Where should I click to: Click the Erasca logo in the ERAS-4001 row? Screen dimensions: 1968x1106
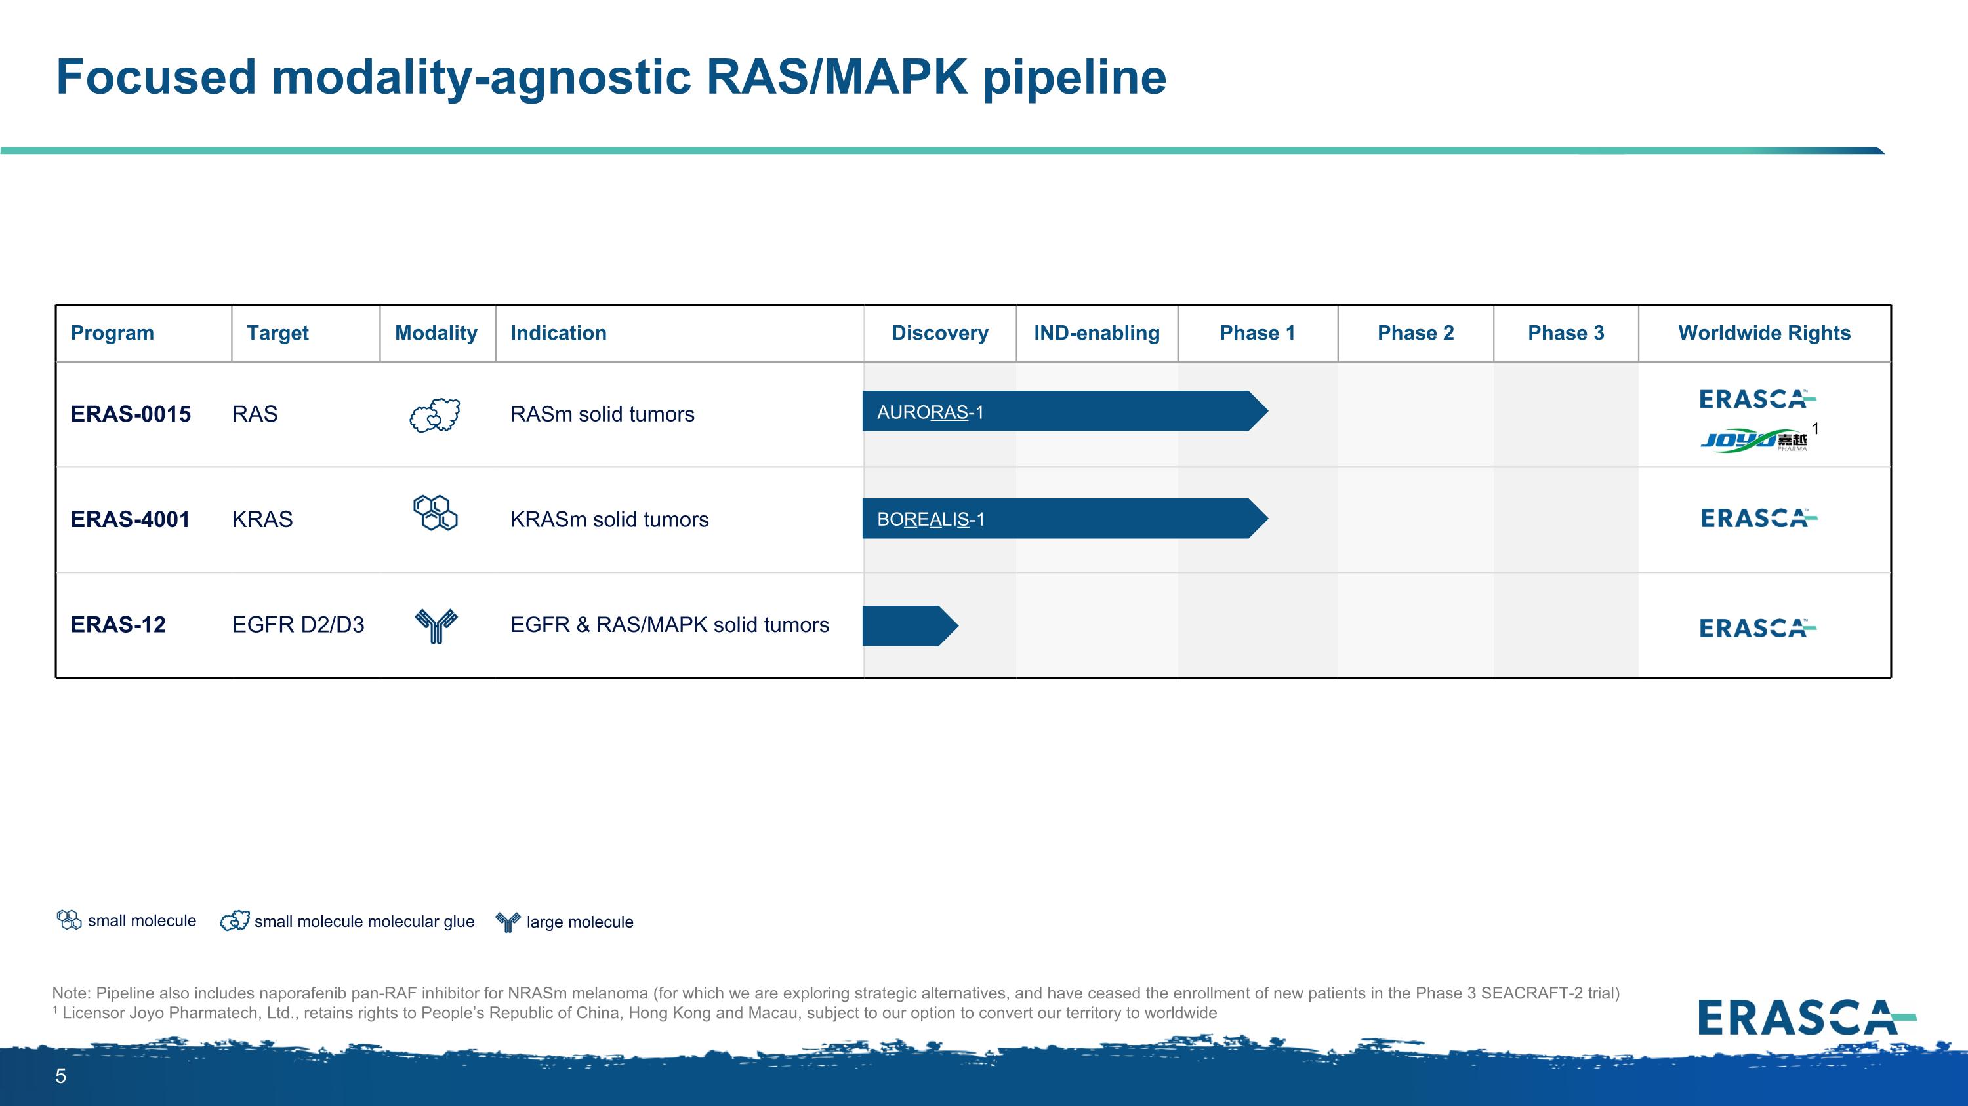pyautogui.click(x=1759, y=519)
